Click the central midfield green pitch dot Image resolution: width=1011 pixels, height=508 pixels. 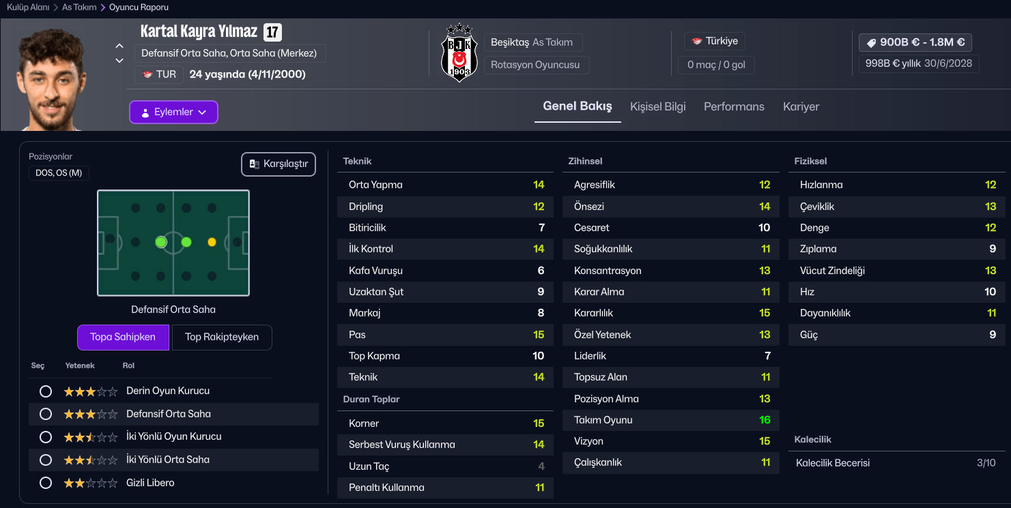pyautogui.click(x=186, y=242)
